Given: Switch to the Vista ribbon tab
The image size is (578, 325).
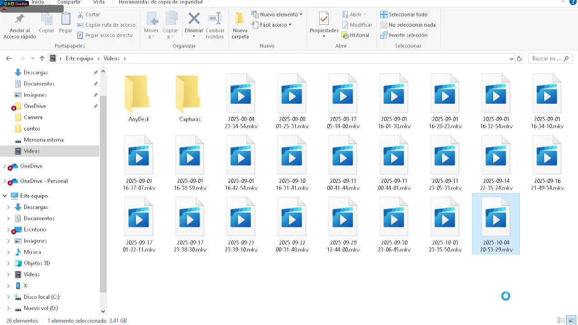Looking at the screenshot, I should (99, 2).
